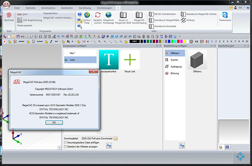Click the Hotkeys icon
The height and width of the screenshot is (166, 252).
184,20
